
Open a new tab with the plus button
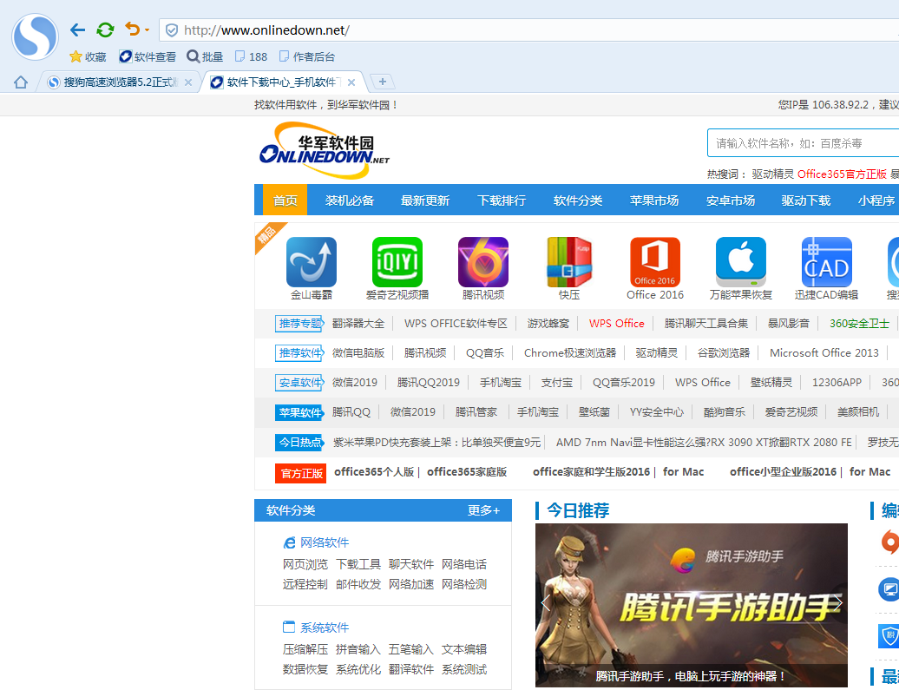382,82
